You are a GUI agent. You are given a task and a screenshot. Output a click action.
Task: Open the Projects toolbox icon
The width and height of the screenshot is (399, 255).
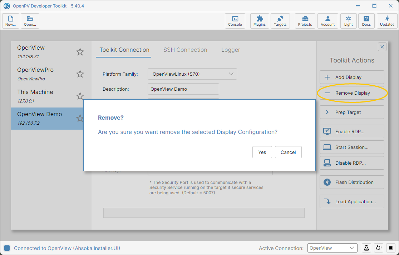(305, 21)
